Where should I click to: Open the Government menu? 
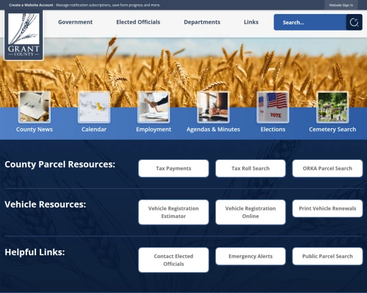pyautogui.click(x=75, y=22)
